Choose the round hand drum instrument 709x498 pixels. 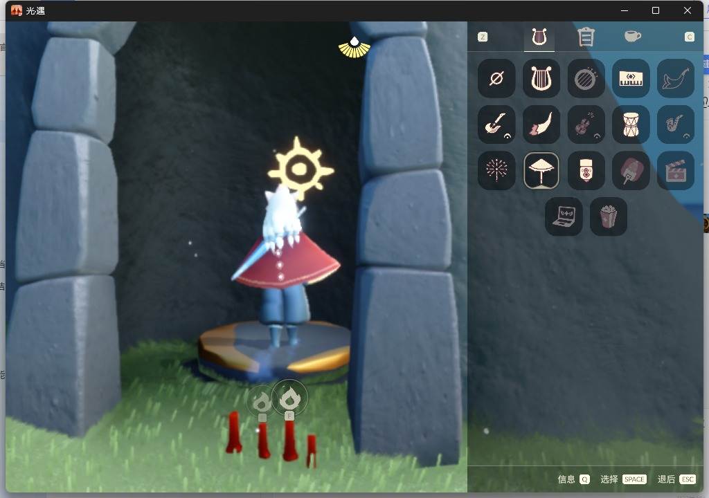pyautogui.click(x=586, y=79)
